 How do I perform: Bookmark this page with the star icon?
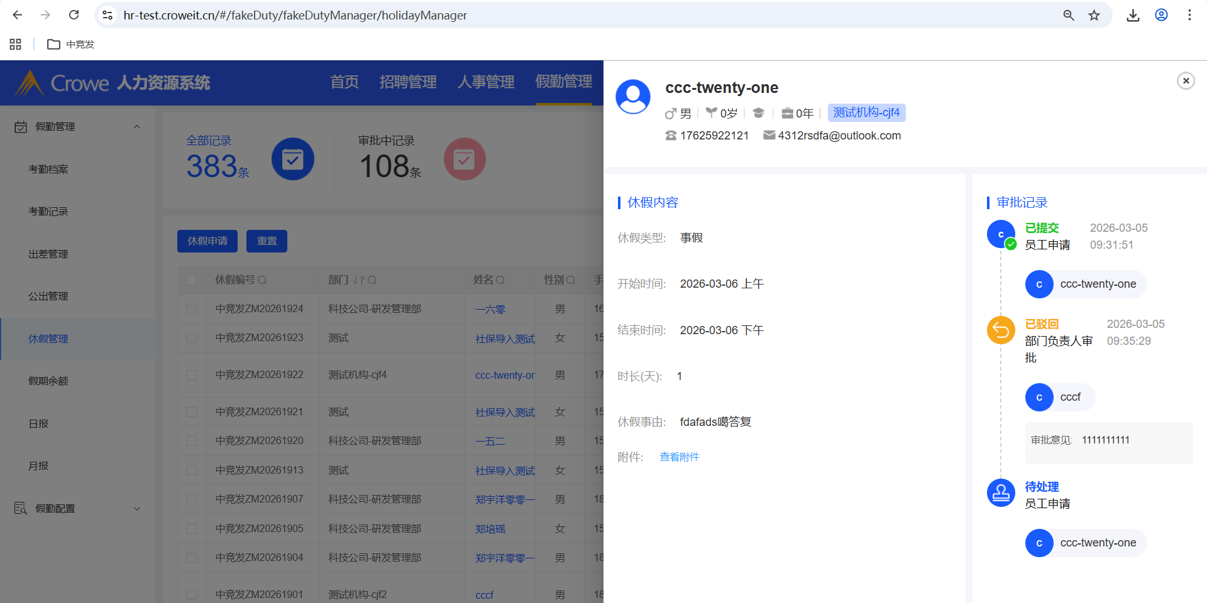(1094, 15)
